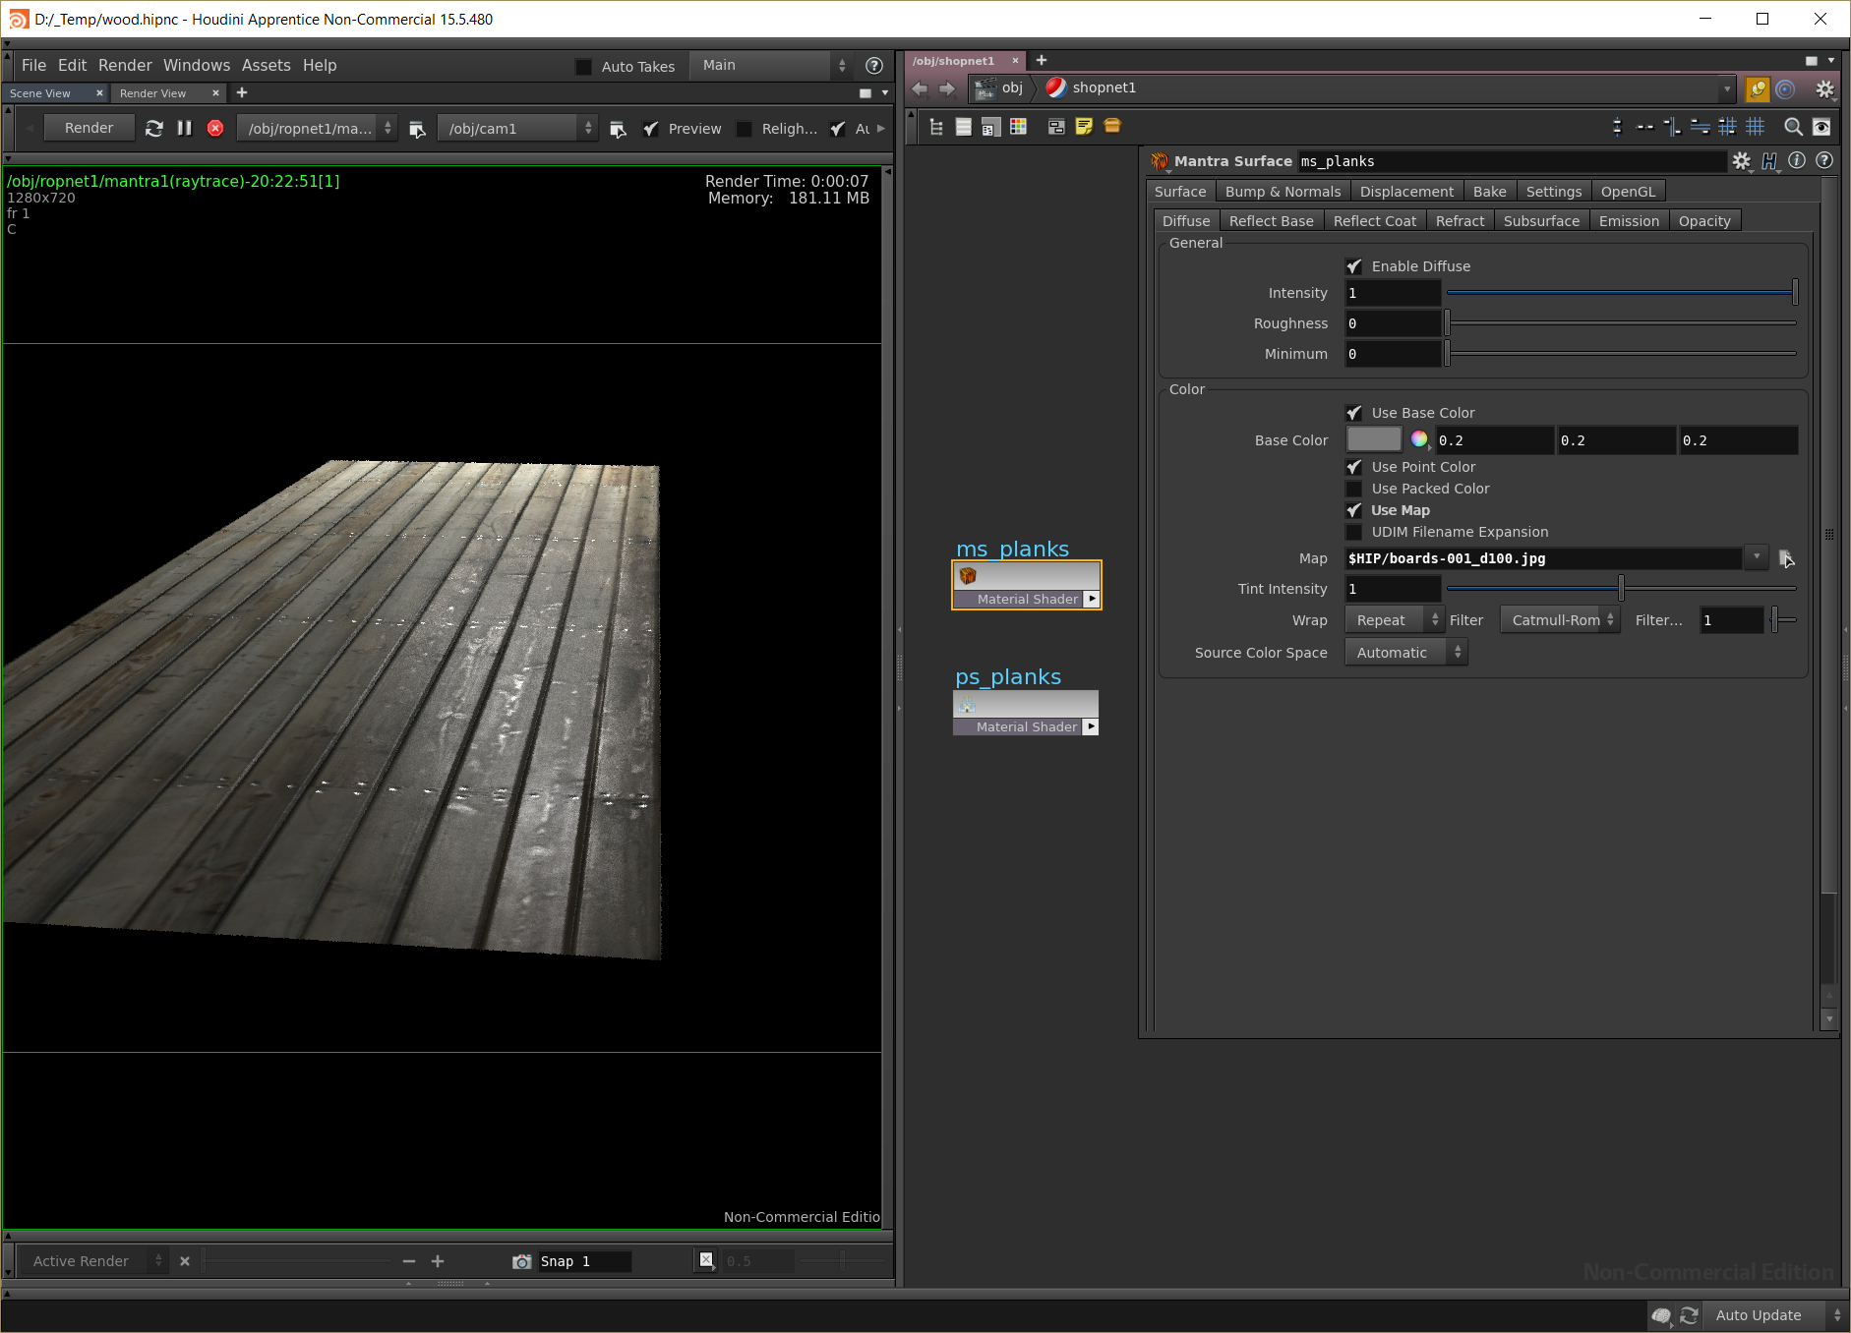Toggle the Auto Takes checkbox

click(x=583, y=67)
